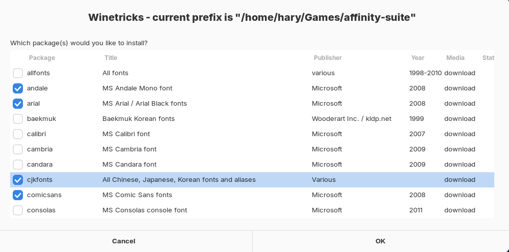This screenshot has height=252, width=509.
Task: Highlight the Baekmuk Korean fonts row title
Action: point(139,119)
